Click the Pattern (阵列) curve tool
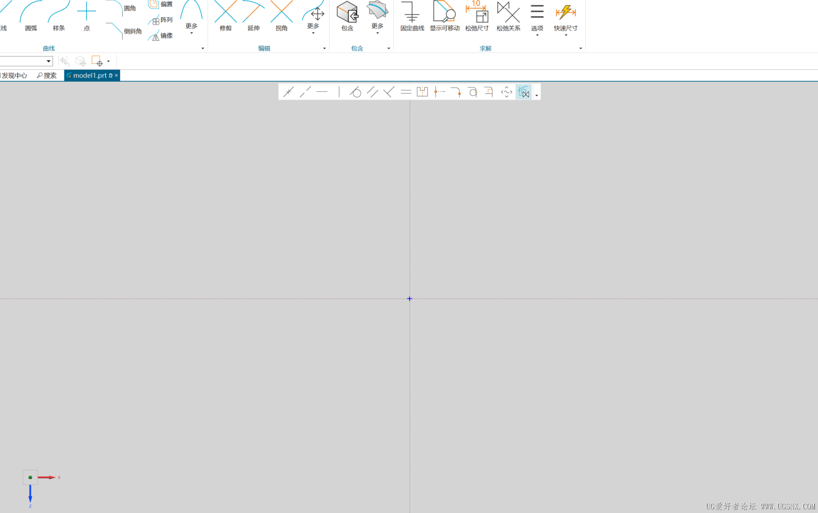The height and width of the screenshot is (513, 818). [160, 20]
